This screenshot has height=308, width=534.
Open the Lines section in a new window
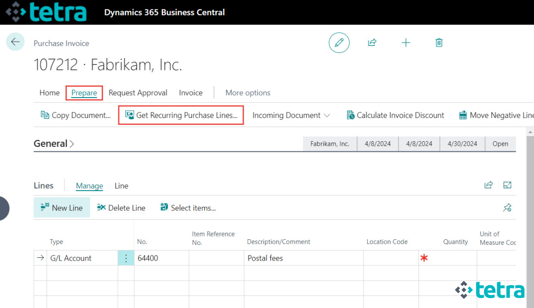point(507,184)
